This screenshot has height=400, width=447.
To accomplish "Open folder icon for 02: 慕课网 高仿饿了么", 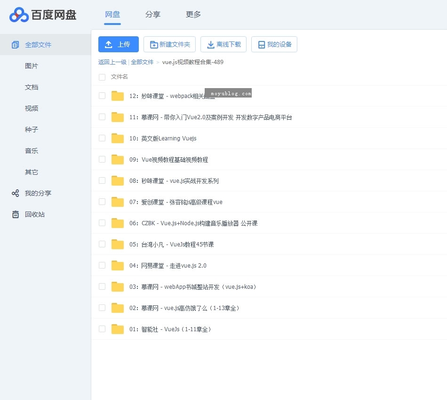I will tap(118, 308).
